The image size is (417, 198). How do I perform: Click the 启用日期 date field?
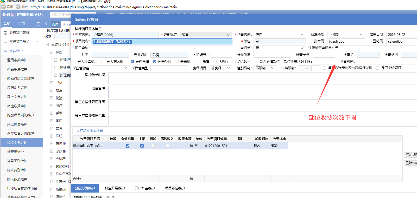point(402,35)
